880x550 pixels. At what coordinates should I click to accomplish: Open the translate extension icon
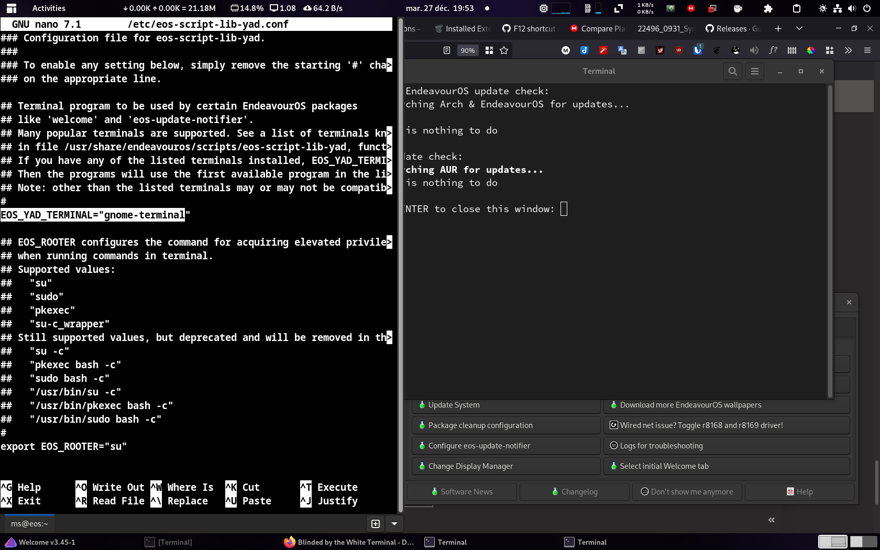coord(622,50)
